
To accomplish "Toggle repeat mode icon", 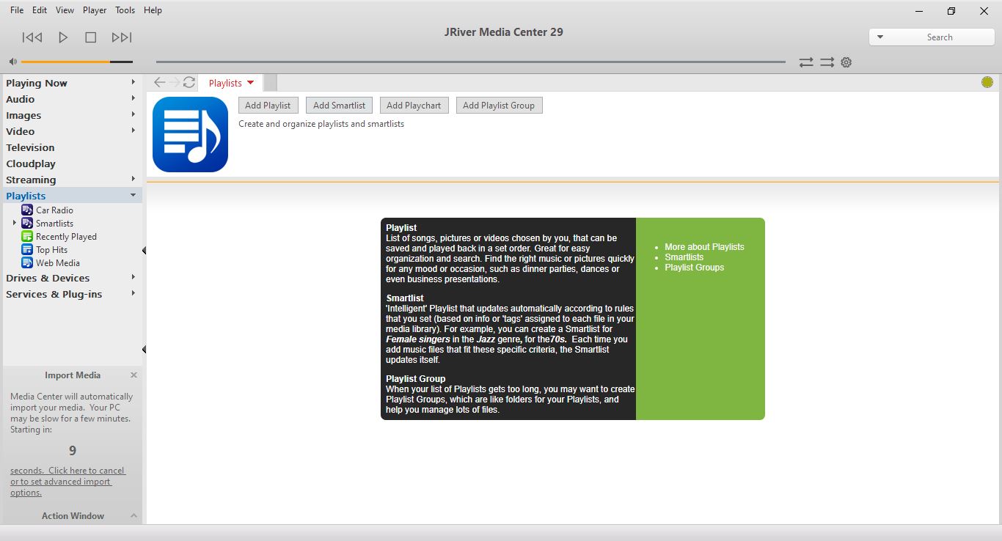I will point(806,62).
